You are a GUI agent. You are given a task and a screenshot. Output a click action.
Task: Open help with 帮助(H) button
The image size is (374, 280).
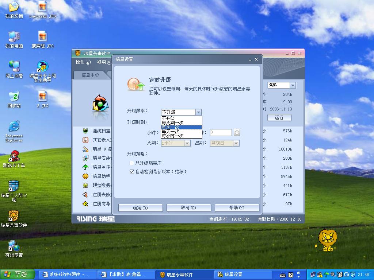tap(237, 207)
